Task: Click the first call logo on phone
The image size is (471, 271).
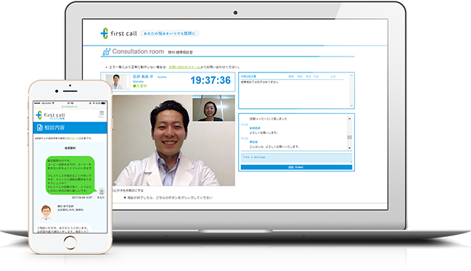Action: click(50, 115)
